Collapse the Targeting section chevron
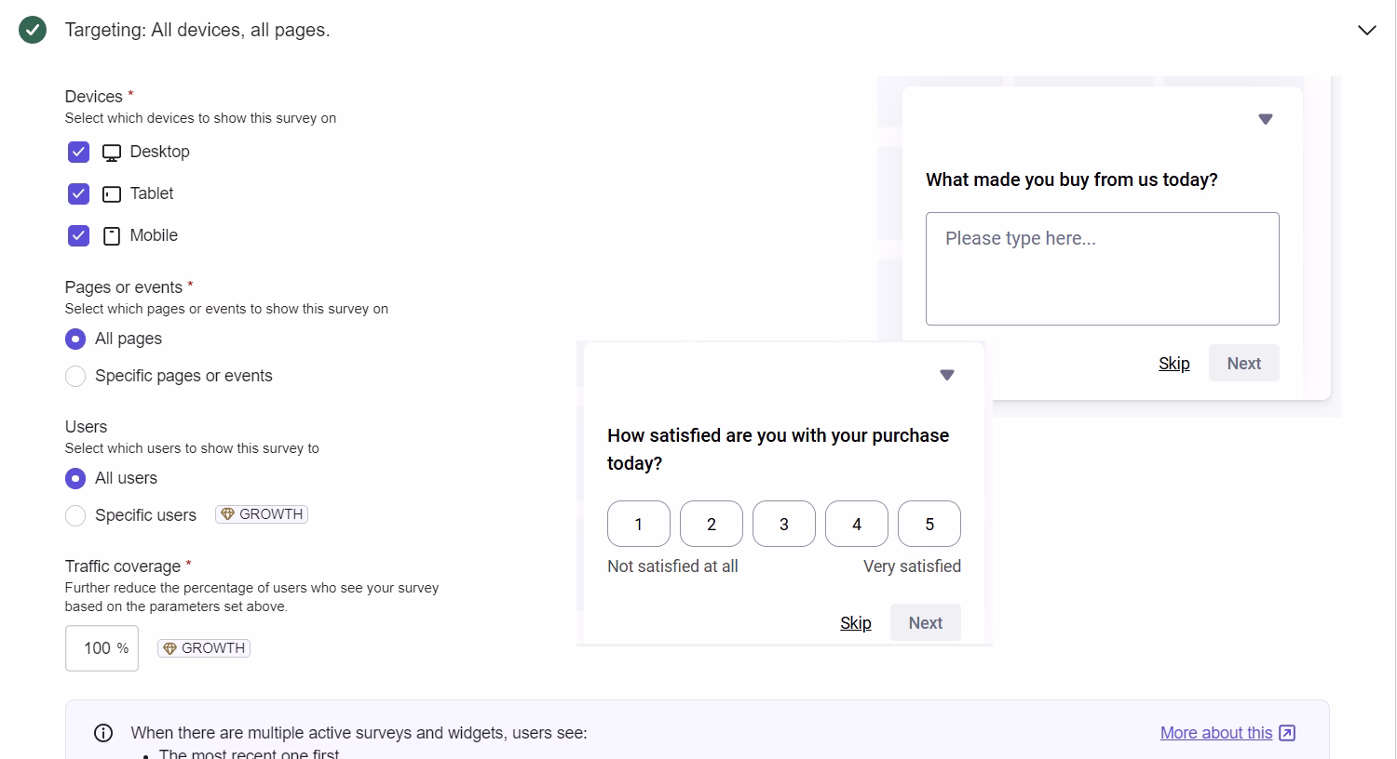The height and width of the screenshot is (759, 1397). click(x=1366, y=30)
